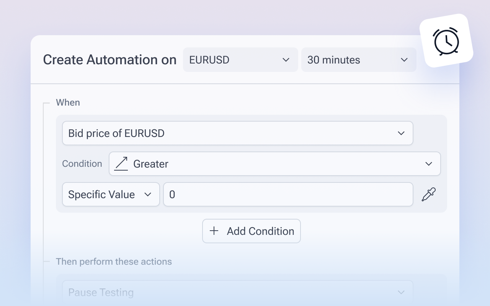Viewport: 490px width, 306px height.
Task: Click the Create Automation on heading
Action: pyautogui.click(x=109, y=60)
